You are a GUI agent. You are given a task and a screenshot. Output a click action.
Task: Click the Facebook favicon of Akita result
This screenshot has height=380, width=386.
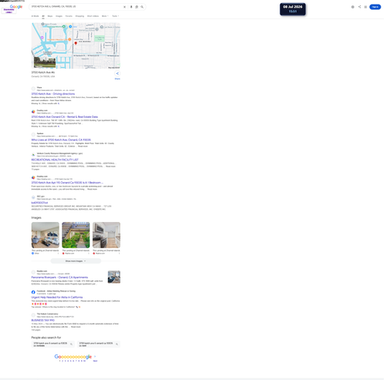(33, 292)
